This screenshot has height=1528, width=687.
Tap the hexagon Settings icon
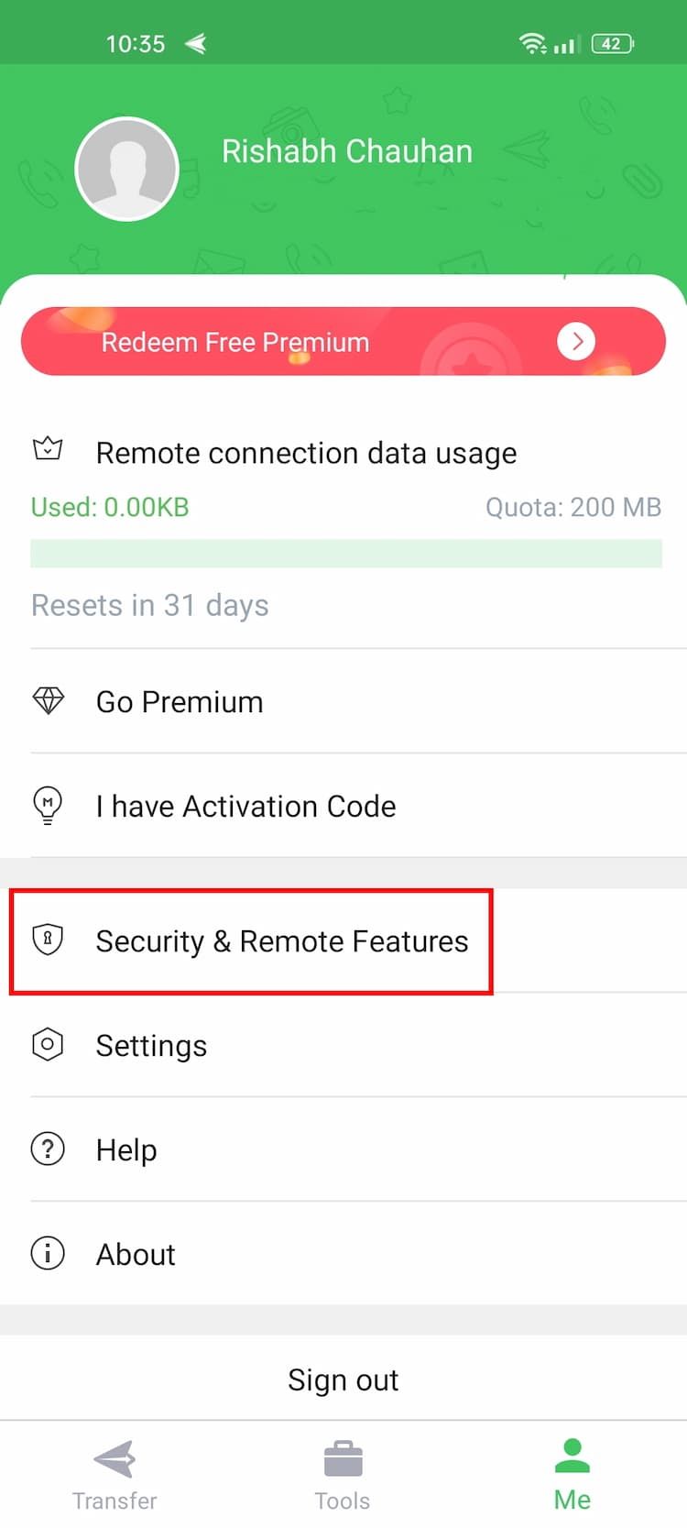click(x=48, y=1044)
